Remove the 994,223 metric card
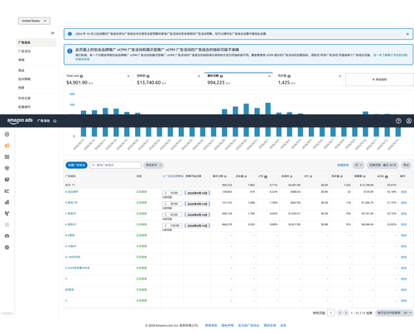The height and width of the screenshot is (332, 414). point(269,76)
